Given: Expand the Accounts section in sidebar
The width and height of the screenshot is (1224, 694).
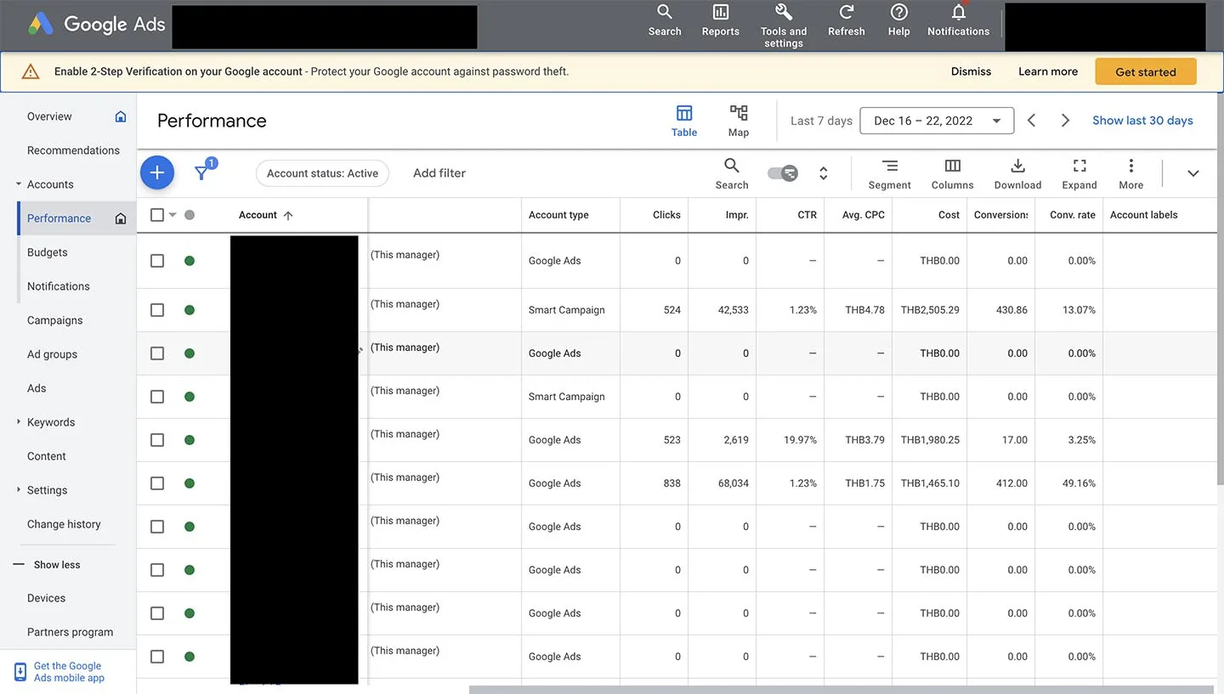Looking at the screenshot, I should click(x=19, y=183).
